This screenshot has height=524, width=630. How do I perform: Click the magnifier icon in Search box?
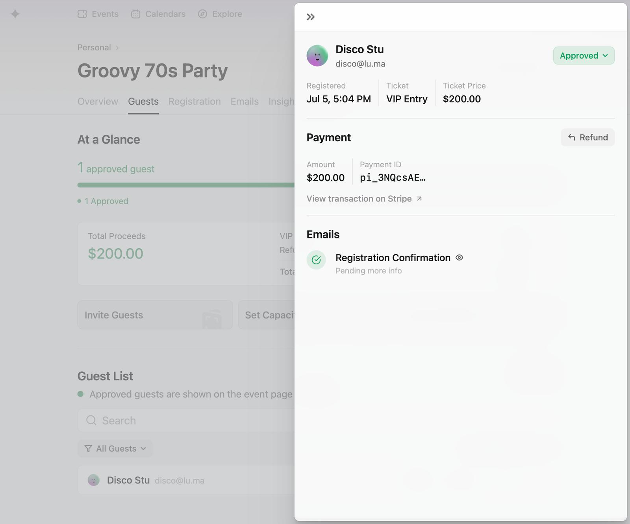click(91, 421)
